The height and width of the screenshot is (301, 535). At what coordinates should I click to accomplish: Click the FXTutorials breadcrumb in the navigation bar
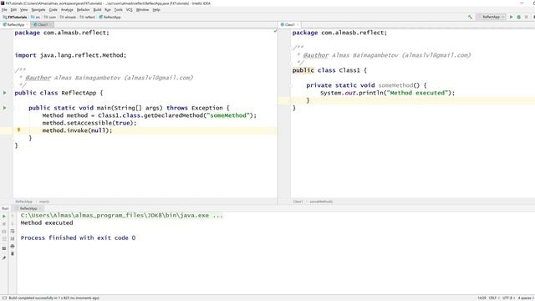click(15, 17)
